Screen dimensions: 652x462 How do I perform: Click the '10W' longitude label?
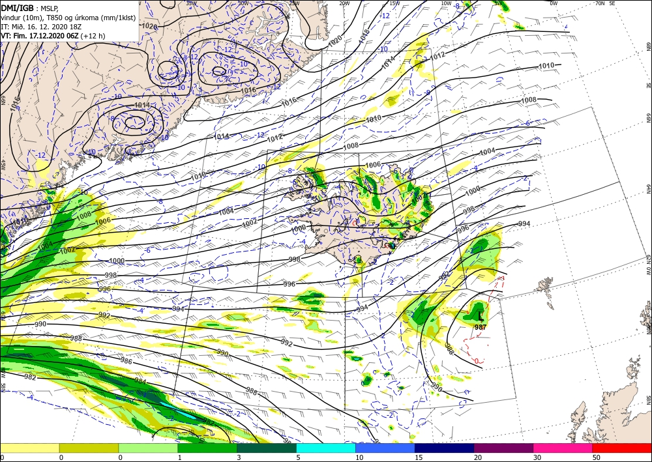[x=446, y=3]
